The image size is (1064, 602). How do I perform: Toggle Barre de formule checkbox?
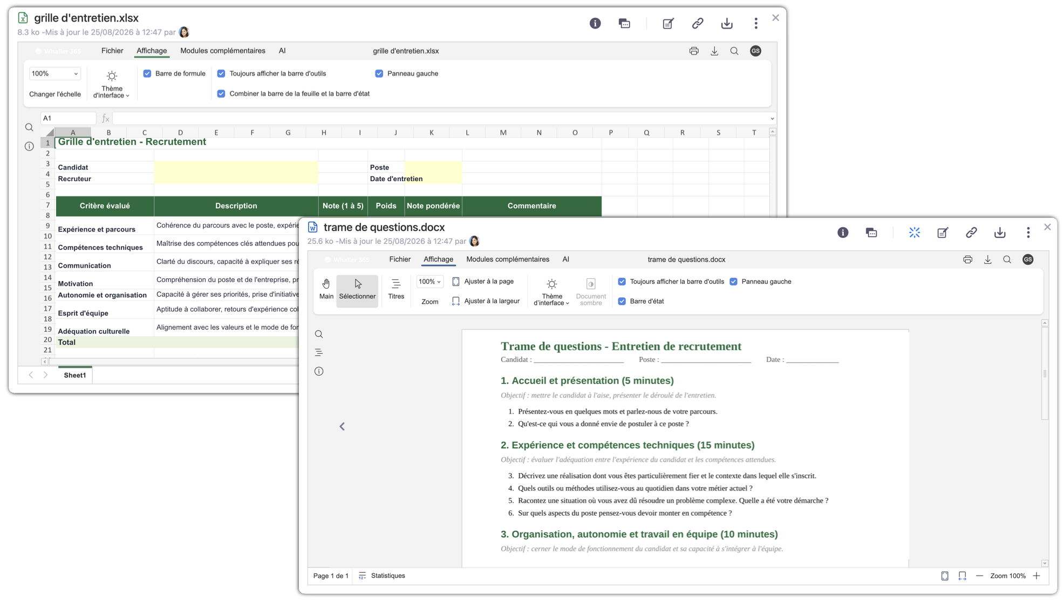(147, 73)
